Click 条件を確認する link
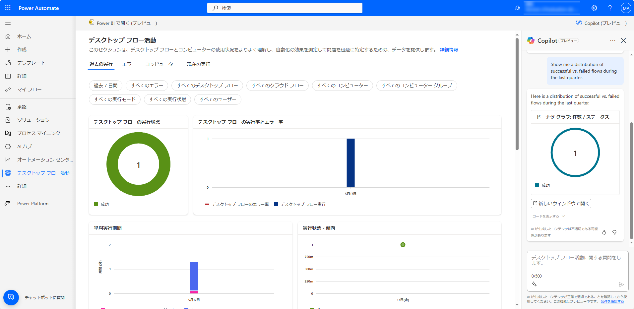 coord(612,302)
